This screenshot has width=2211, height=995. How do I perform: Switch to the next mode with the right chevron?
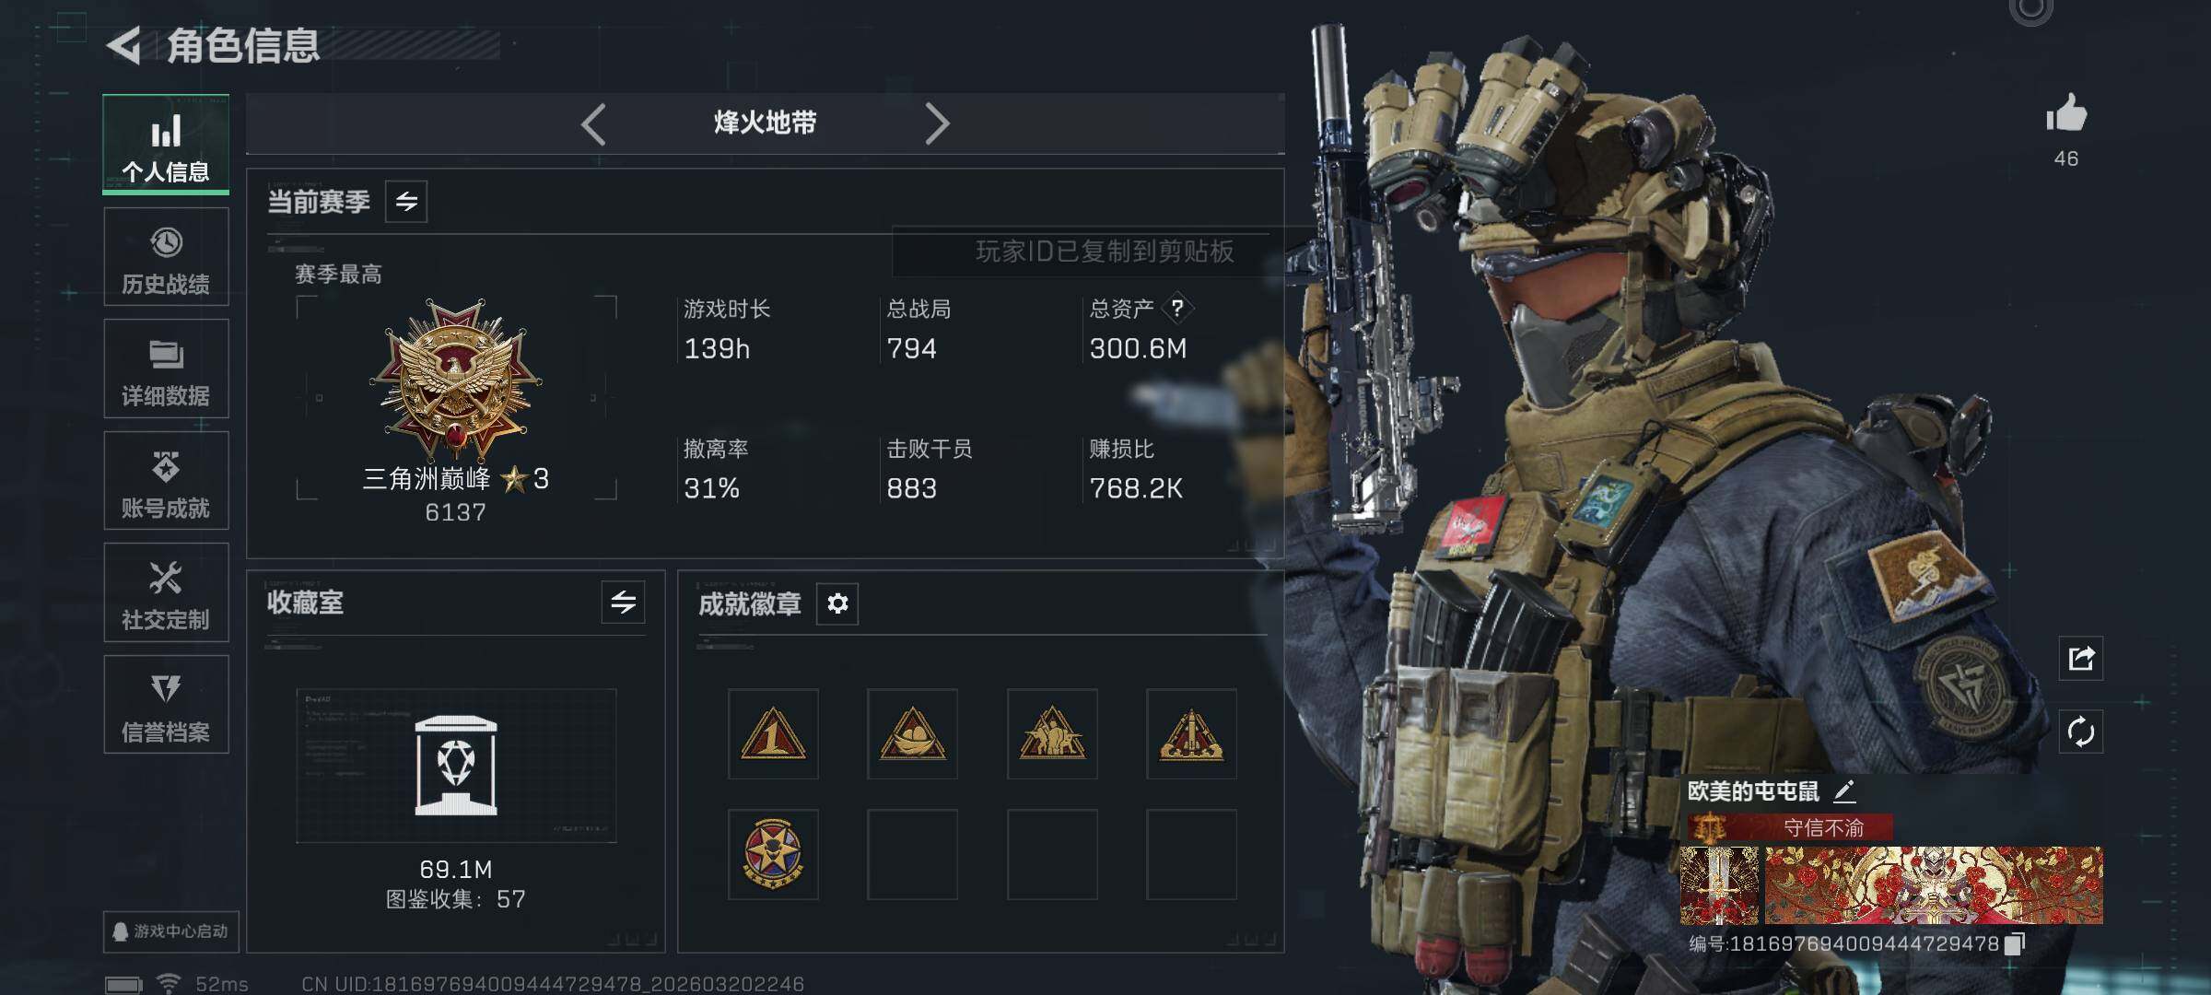[937, 123]
